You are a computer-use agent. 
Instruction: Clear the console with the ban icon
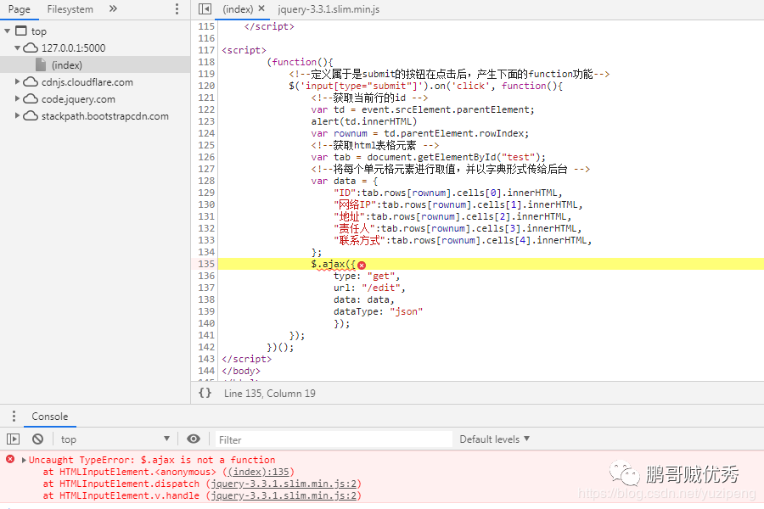click(37, 439)
